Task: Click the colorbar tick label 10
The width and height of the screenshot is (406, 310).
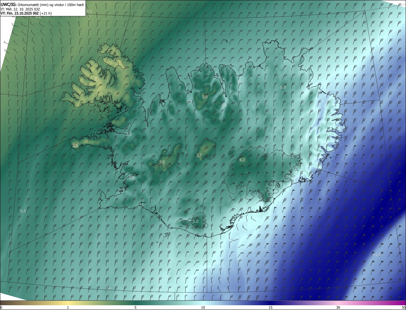Action: [x=203, y=307]
